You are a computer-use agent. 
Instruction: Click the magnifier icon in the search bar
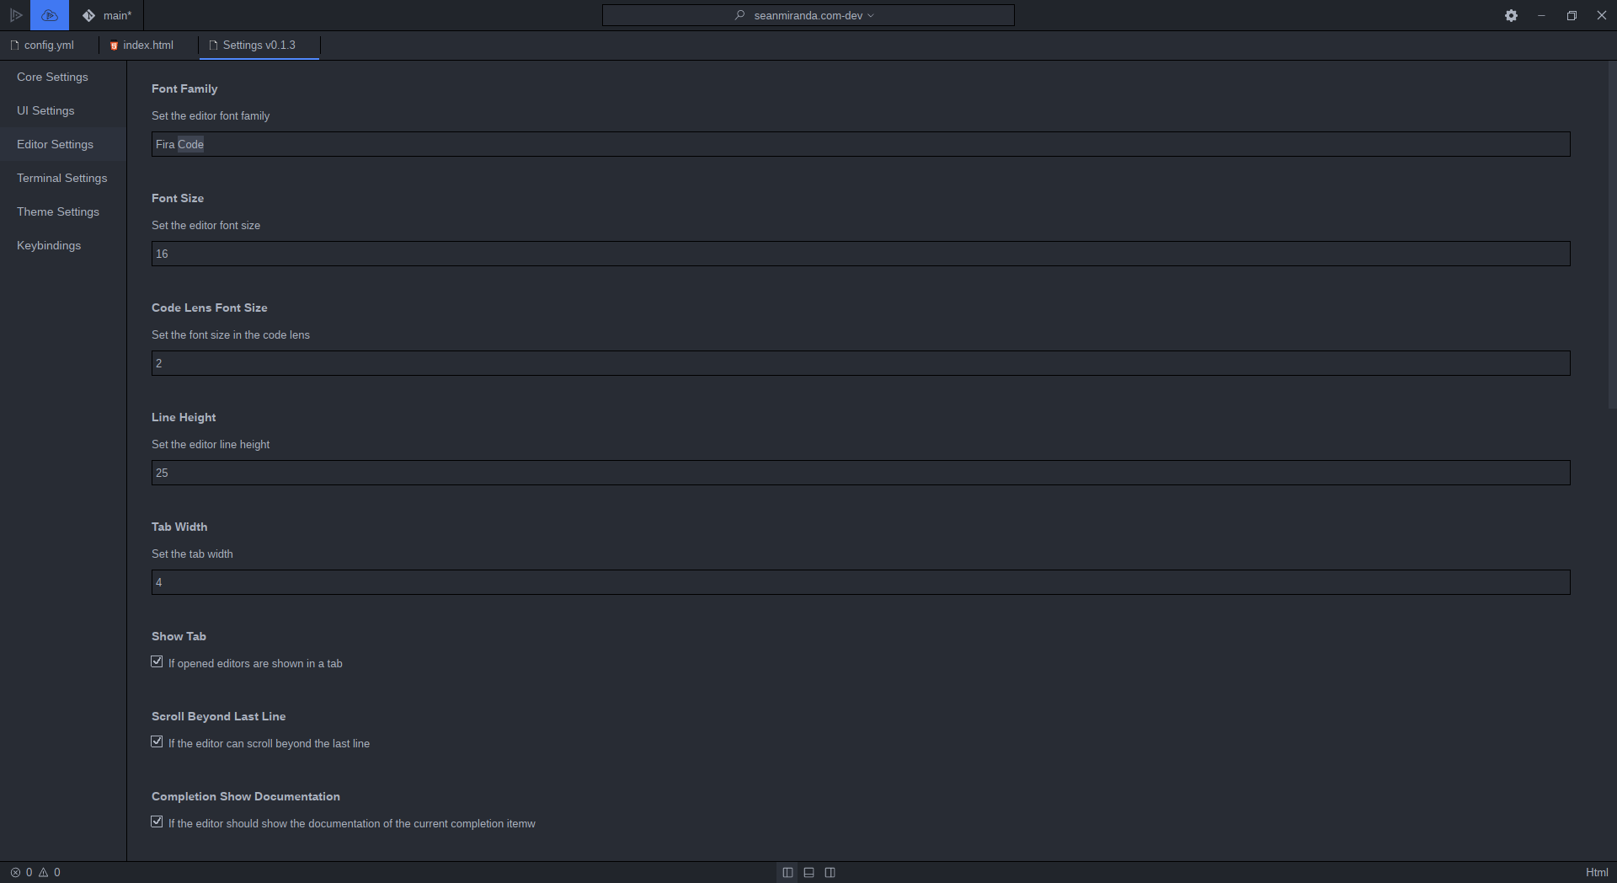[x=738, y=15]
